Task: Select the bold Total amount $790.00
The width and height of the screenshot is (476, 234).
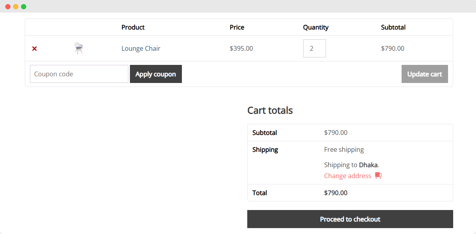Action: coord(336,193)
